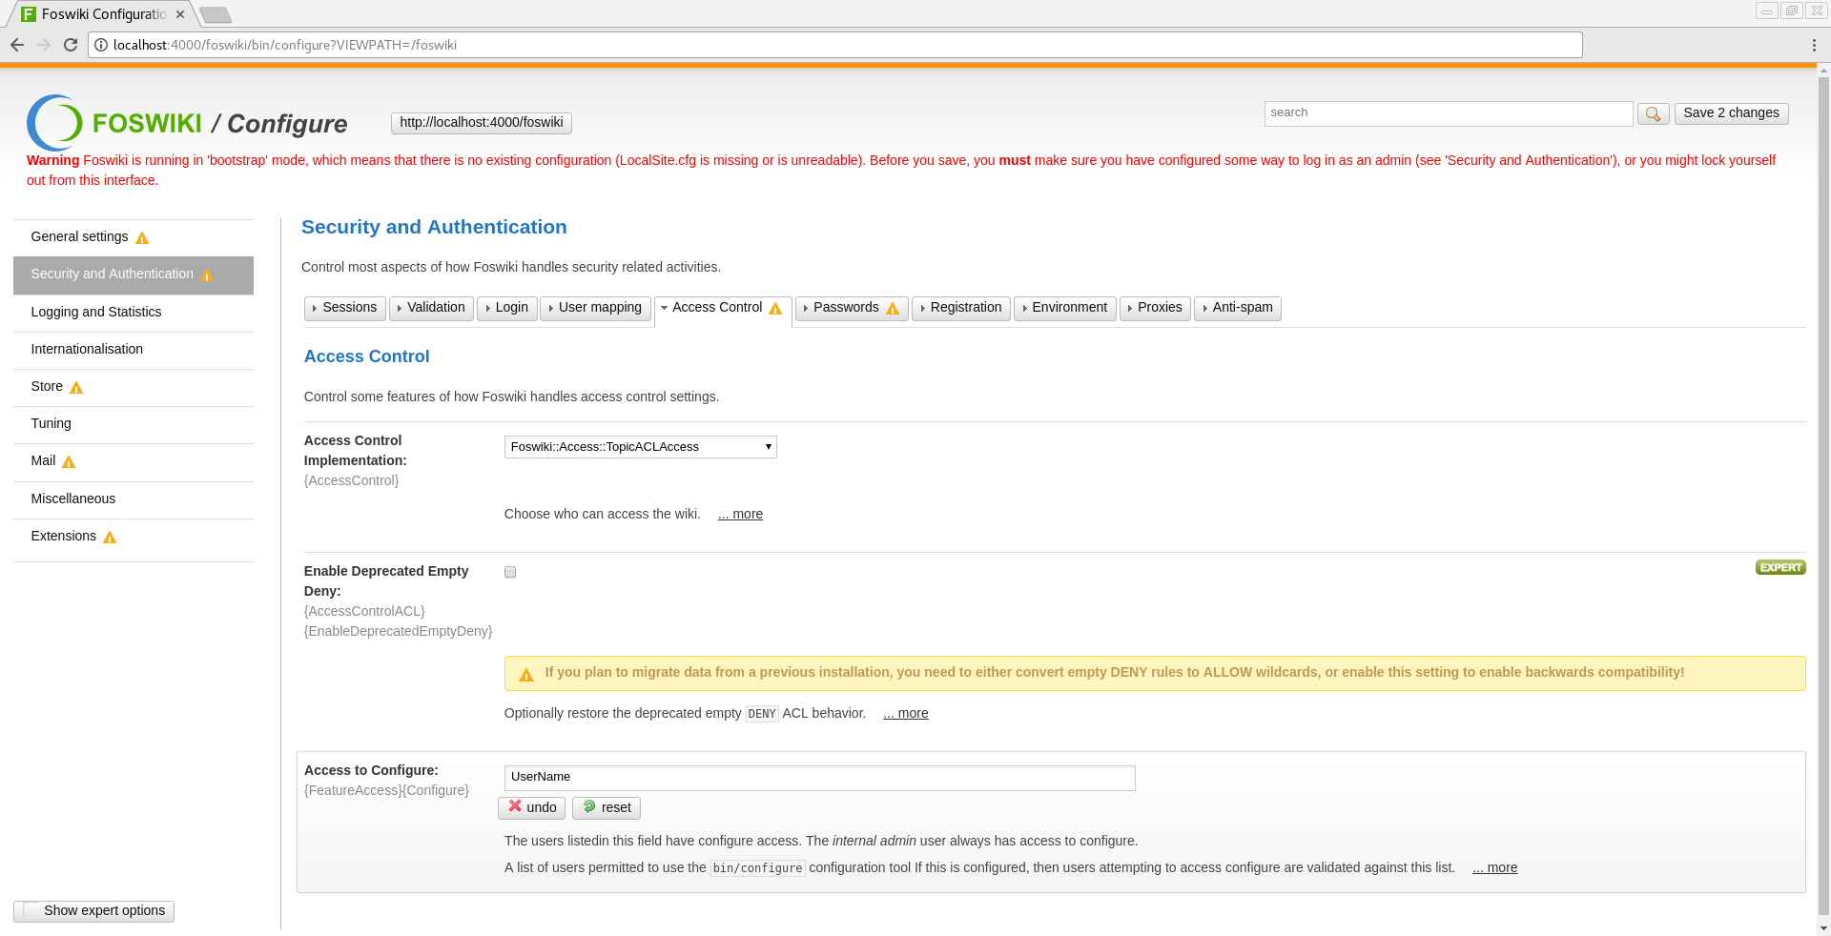The width and height of the screenshot is (1831, 936).
Task: Click site info icon in address bar
Action: [101, 45]
